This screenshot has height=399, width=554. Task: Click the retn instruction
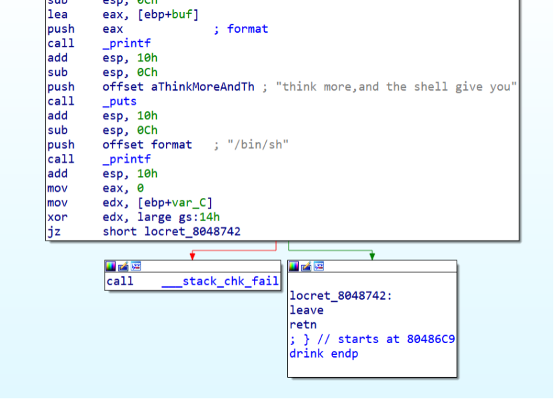pos(303,325)
